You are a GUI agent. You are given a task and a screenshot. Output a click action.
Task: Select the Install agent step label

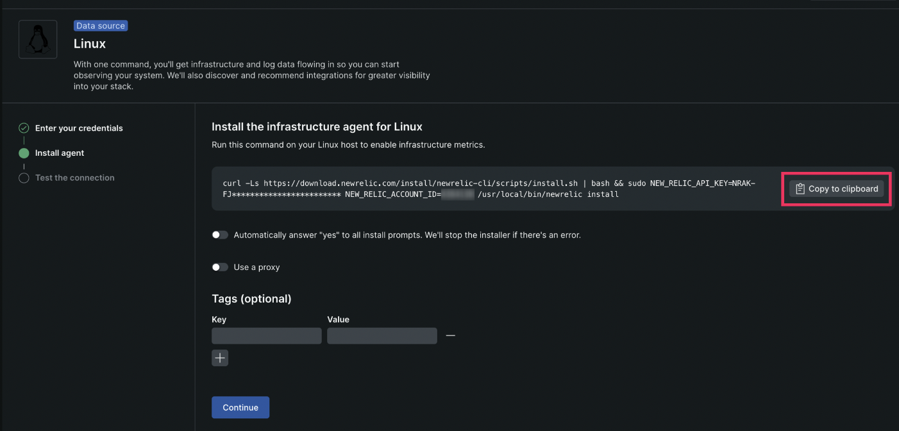(x=60, y=153)
